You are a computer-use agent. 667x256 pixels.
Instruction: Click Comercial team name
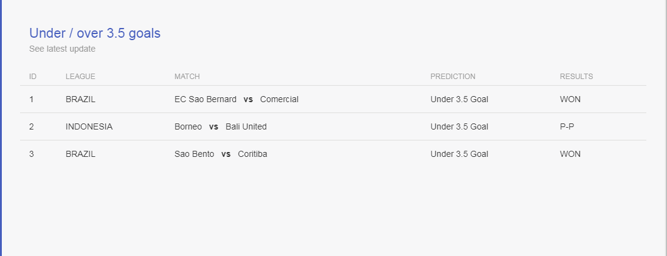tap(279, 100)
